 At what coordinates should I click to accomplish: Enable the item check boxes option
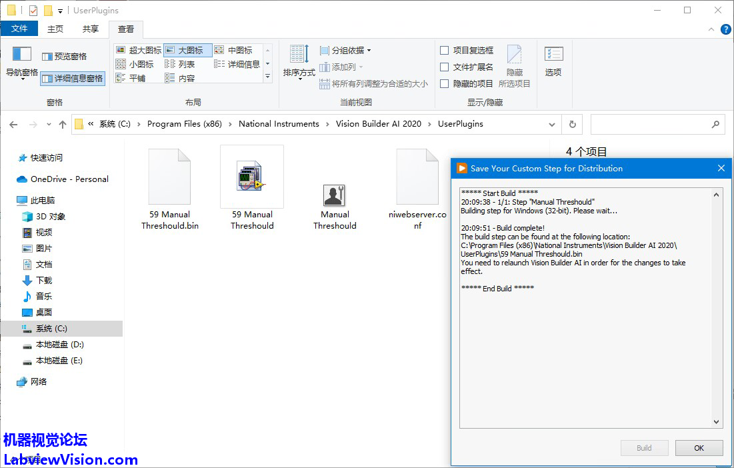(445, 50)
